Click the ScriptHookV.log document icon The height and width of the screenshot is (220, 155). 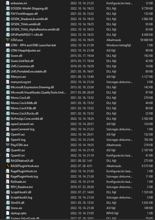coord(7,197)
